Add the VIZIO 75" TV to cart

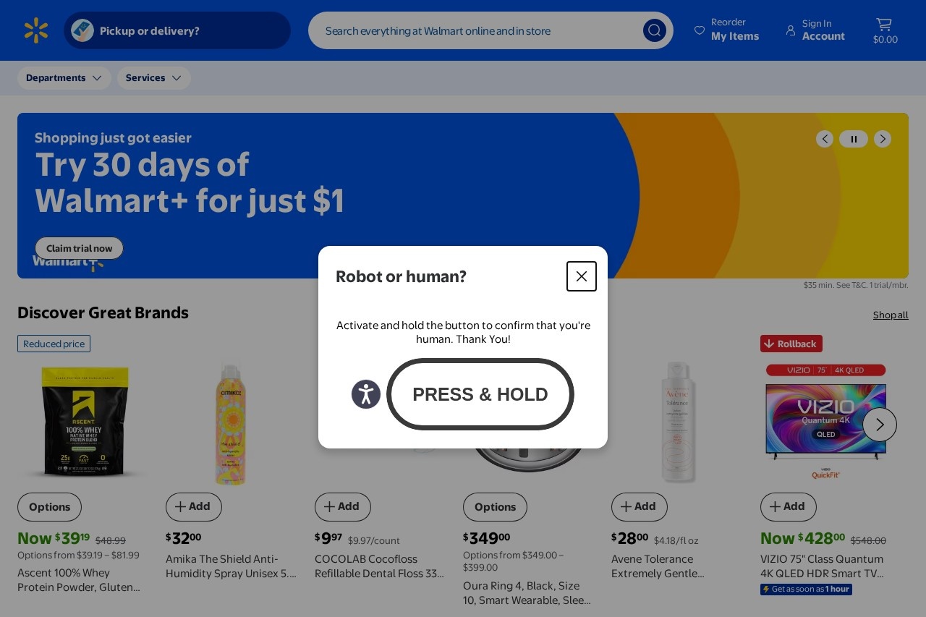click(789, 507)
